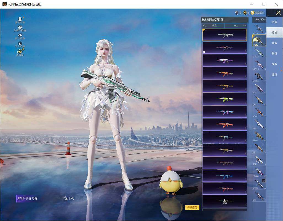
Task: Select the white-purple AKM skin
Action: [x=225, y=60]
